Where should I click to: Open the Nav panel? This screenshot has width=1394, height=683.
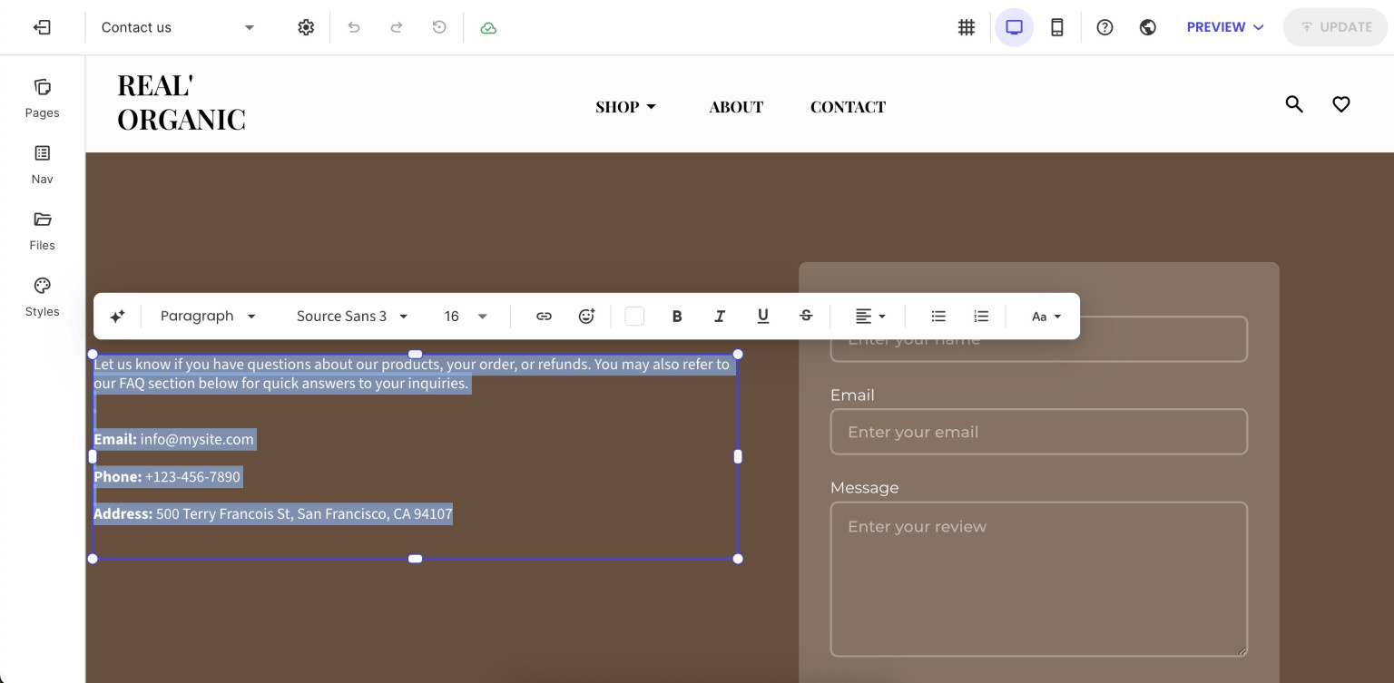(x=43, y=164)
